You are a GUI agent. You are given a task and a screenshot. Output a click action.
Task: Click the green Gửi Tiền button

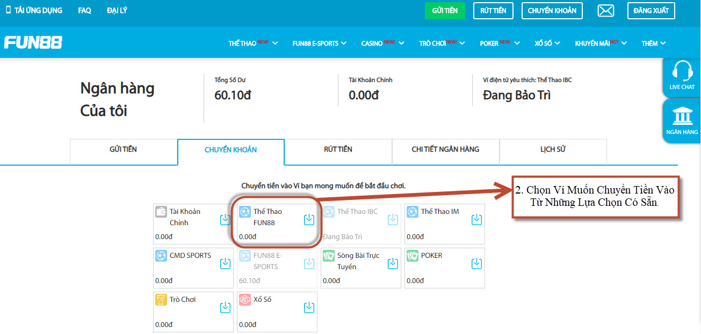[x=445, y=11]
